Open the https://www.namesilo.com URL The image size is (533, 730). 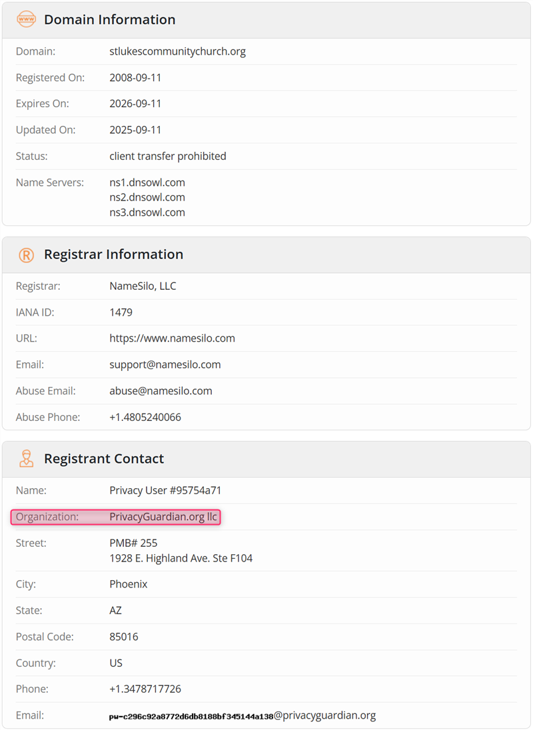[x=172, y=338]
